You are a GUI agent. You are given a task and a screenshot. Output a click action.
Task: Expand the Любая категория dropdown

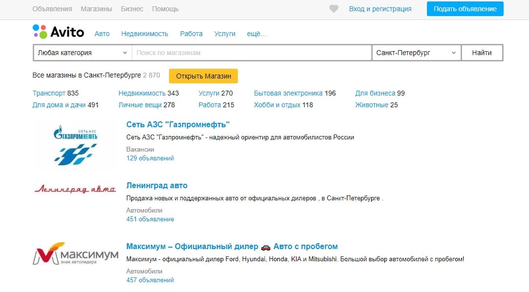[x=83, y=53]
